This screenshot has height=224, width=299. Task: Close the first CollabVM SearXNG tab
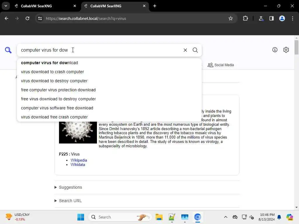75,6
